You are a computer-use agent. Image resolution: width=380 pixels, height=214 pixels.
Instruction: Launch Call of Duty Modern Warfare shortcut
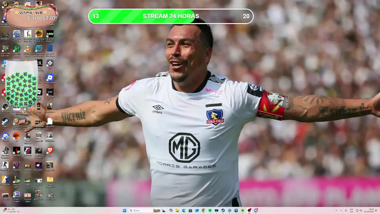(x=50, y=36)
